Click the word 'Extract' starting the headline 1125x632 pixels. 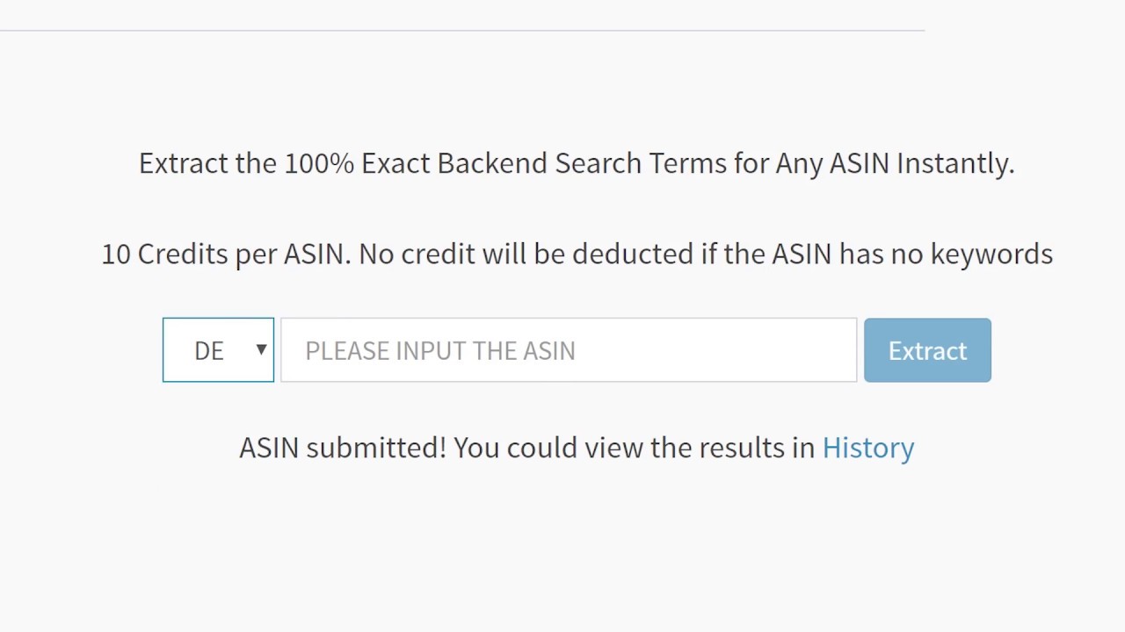[184, 163]
